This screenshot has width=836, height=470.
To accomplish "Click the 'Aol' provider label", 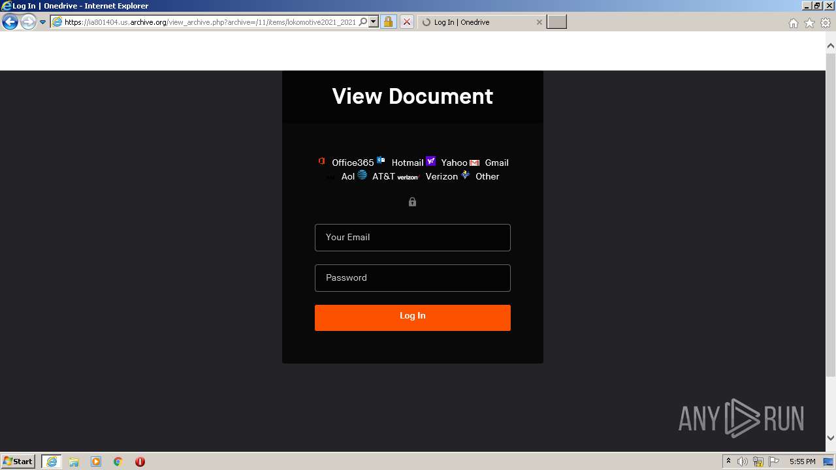I will pos(348,176).
